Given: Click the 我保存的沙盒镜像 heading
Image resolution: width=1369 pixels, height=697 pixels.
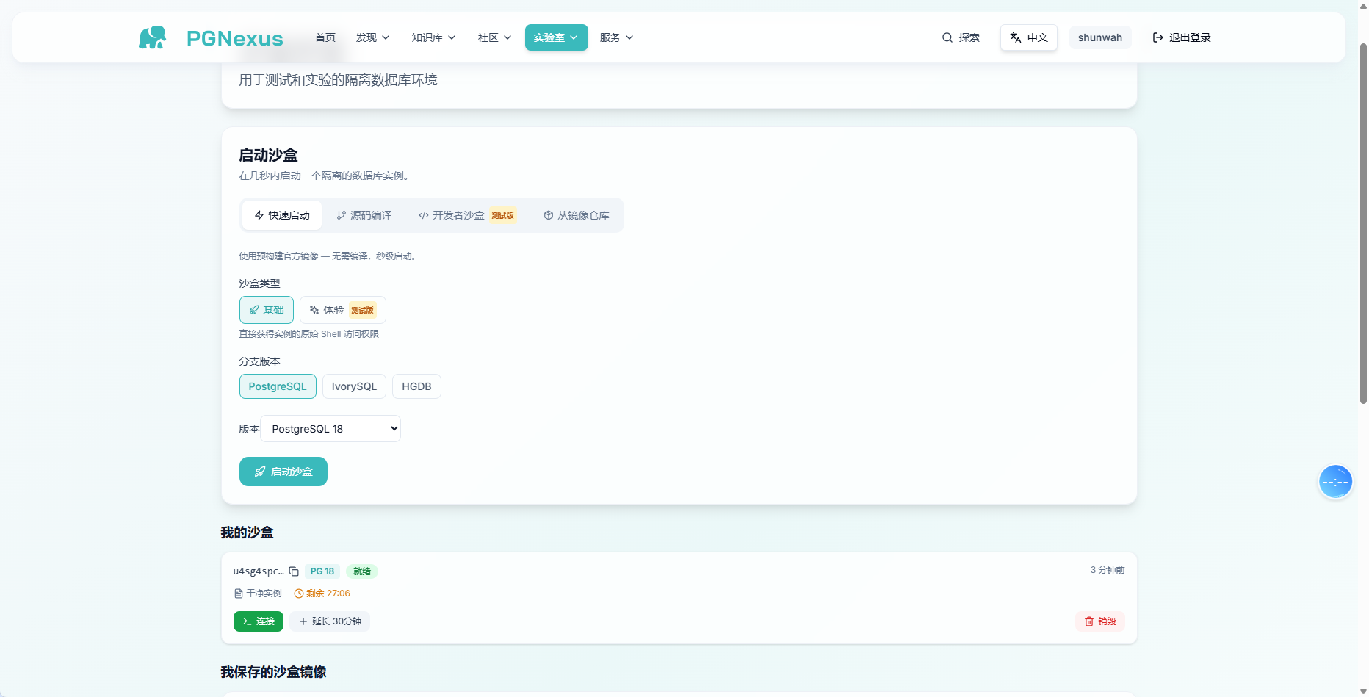Looking at the screenshot, I should tap(274, 672).
